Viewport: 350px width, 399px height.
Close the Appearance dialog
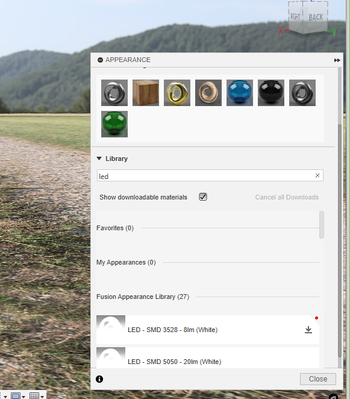(318, 379)
